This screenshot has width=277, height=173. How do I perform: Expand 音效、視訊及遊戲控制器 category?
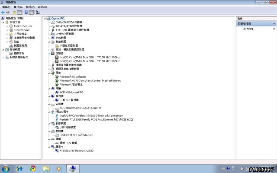49,50
